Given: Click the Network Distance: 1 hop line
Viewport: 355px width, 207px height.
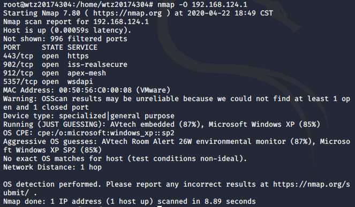Looking at the screenshot, I should click(x=52, y=167).
